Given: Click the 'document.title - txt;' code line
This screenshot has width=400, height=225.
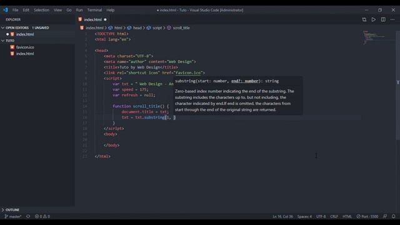Looking at the screenshot, I should pyautogui.click(x=145, y=112).
